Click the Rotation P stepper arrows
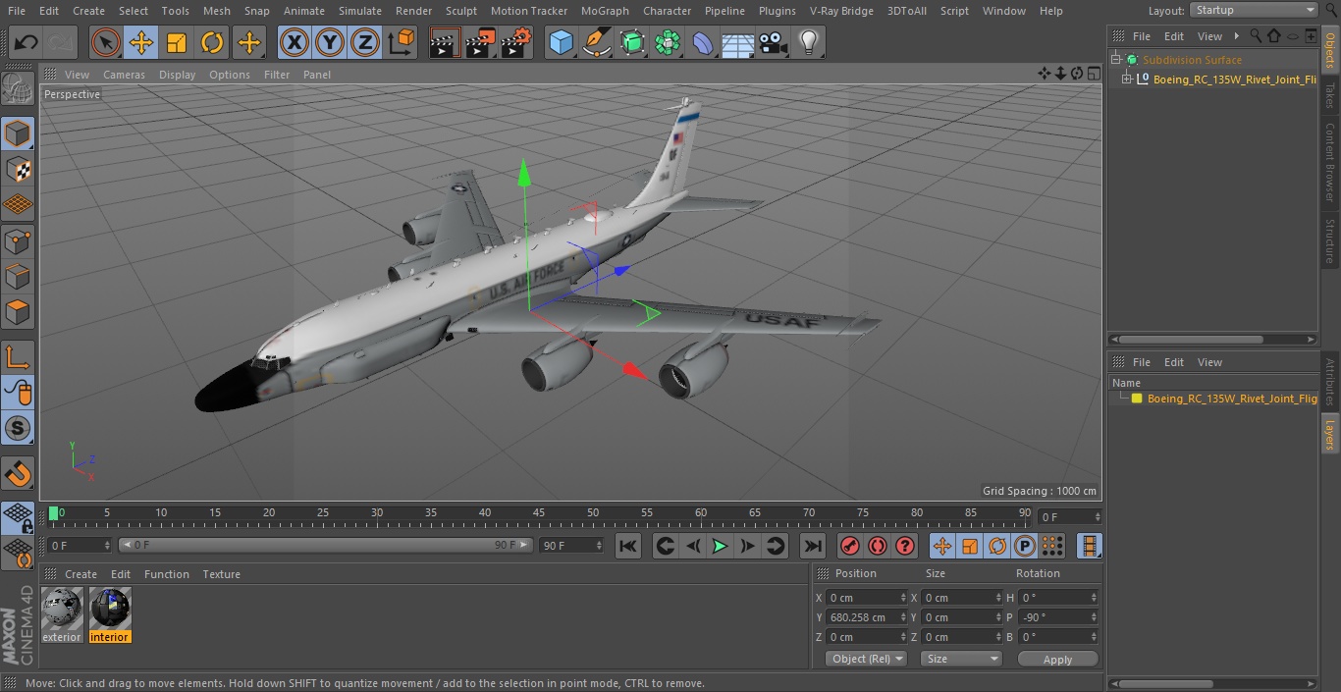The width and height of the screenshot is (1341, 692). point(1093,617)
